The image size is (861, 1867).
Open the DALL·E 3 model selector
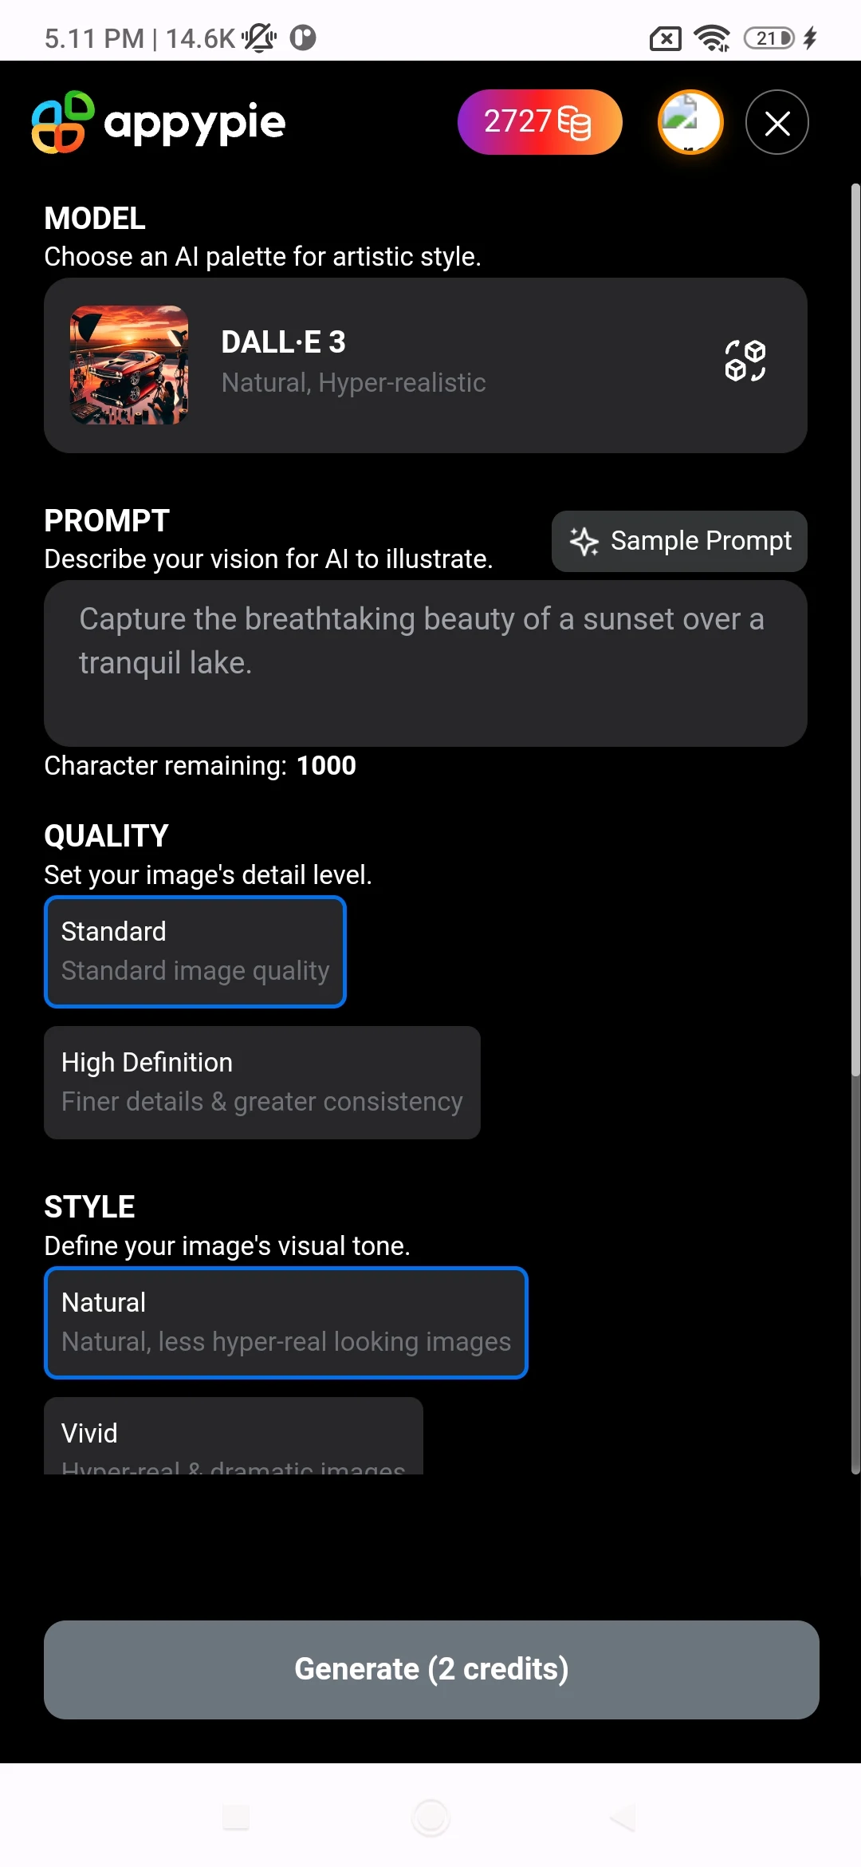tap(425, 365)
